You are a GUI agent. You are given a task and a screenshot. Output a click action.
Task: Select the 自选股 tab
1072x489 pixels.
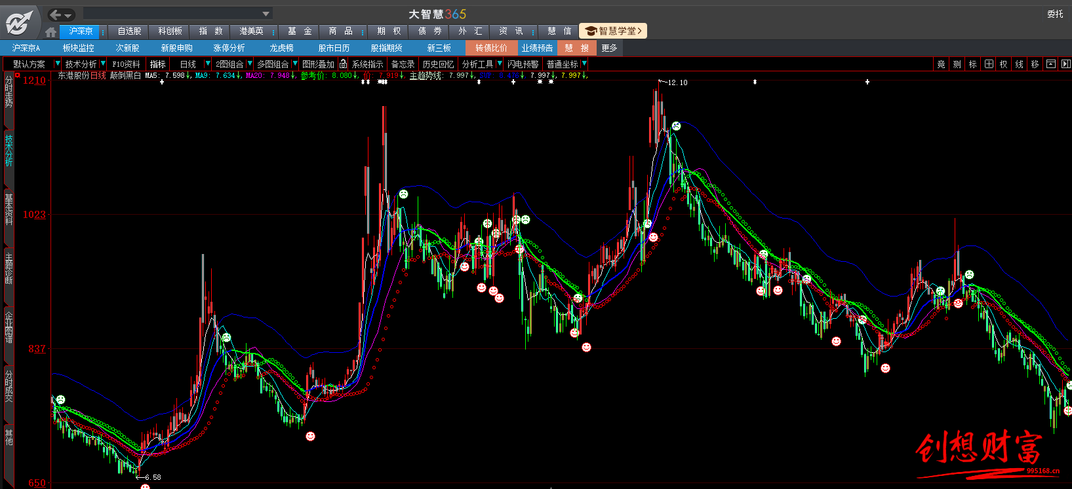129,31
